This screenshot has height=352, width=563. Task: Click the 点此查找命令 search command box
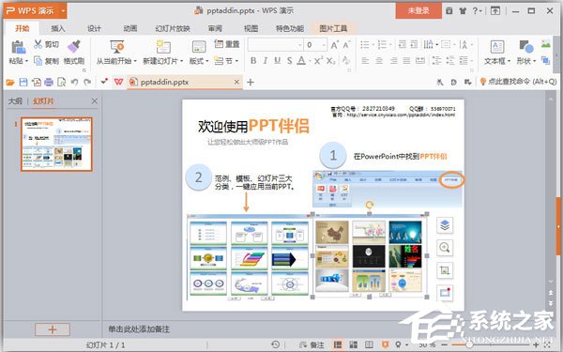click(x=519, y=82)
